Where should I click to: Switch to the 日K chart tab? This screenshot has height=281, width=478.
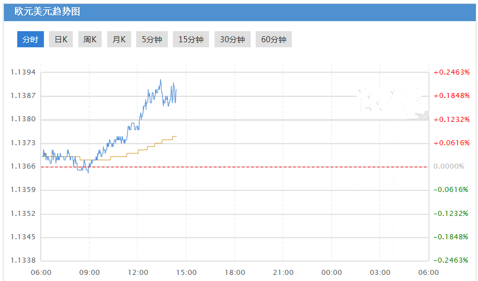[x=61, y=40]
